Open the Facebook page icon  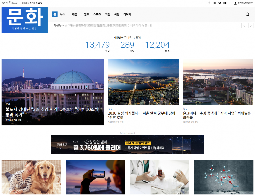(209, 3)
